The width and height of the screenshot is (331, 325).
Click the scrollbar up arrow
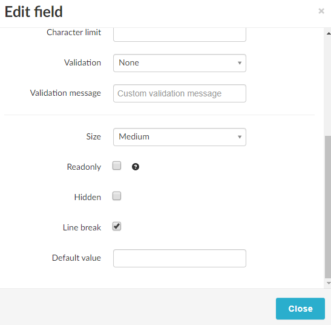[329, 33]
